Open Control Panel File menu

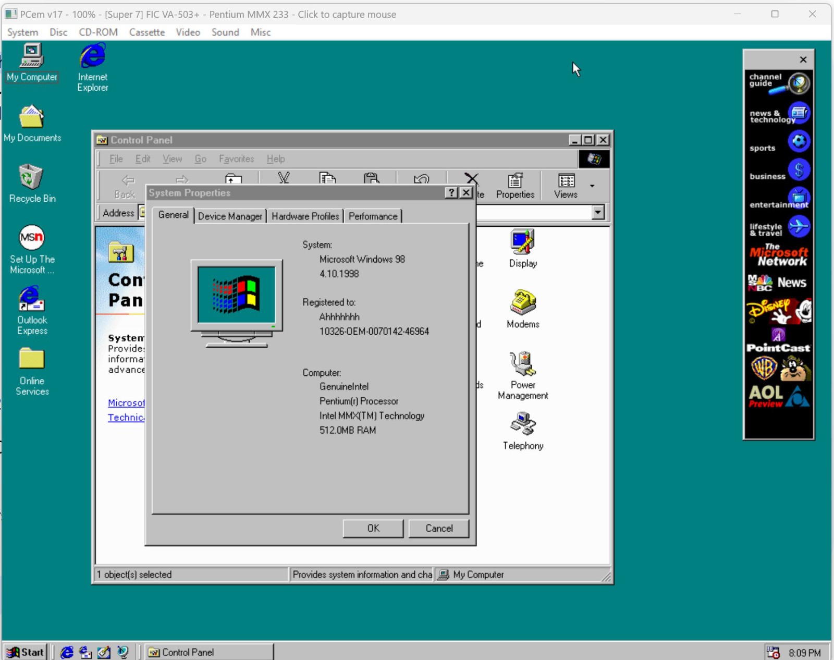coord(116,159)
